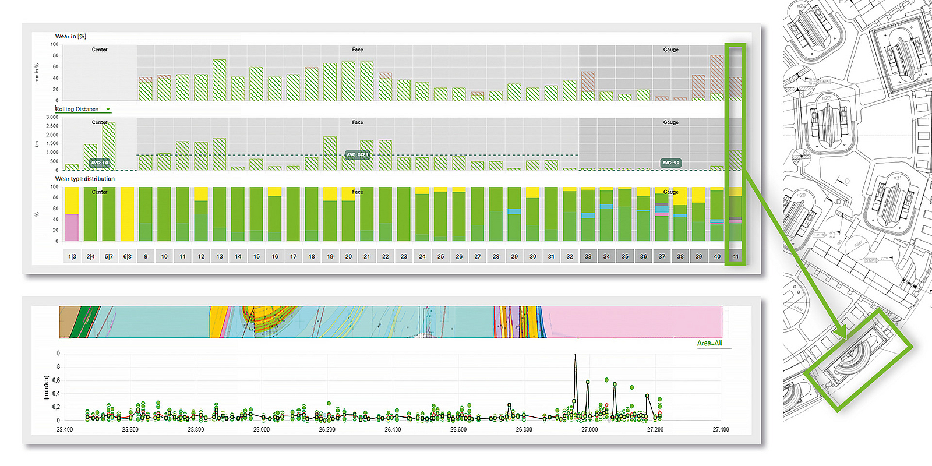932x466 pixels.
Task: Click the red diamond marker on the wear-rate chart
Action: [606, 405]
